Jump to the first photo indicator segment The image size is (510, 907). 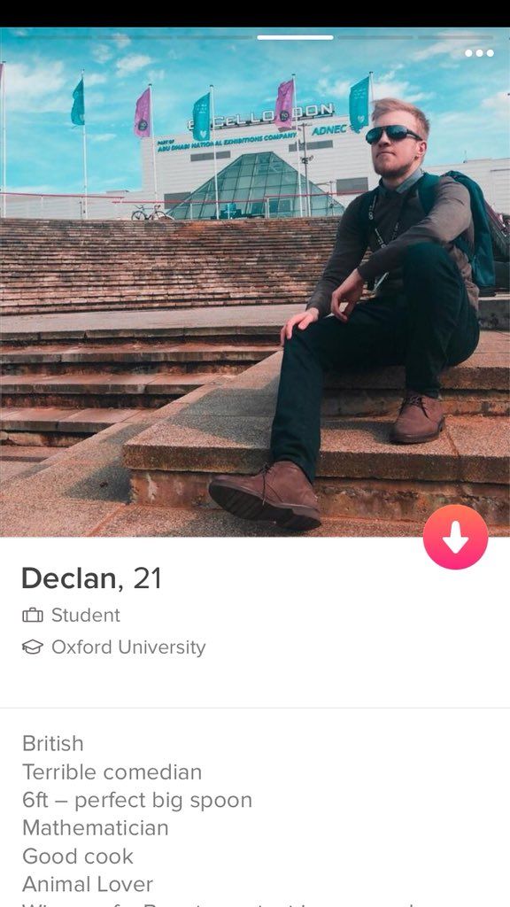(x=54, y=37)
